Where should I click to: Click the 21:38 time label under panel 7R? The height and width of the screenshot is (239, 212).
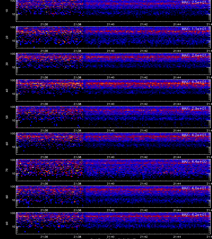[x=77, y=184]
